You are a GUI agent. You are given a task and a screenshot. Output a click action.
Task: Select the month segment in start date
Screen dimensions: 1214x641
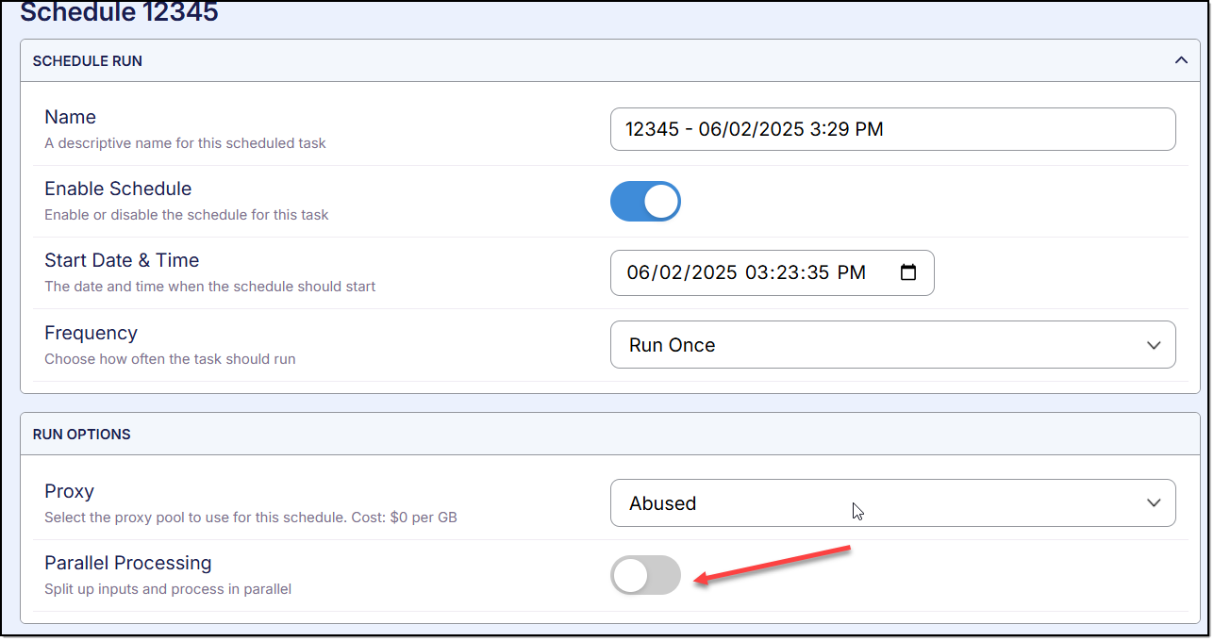coord(639,273)
